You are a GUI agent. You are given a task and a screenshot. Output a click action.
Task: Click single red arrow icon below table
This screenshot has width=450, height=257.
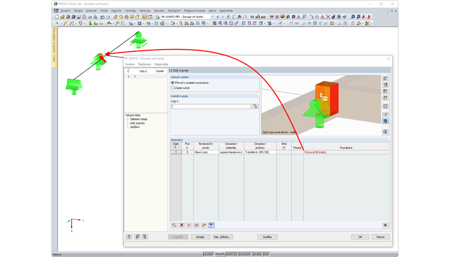189,225
